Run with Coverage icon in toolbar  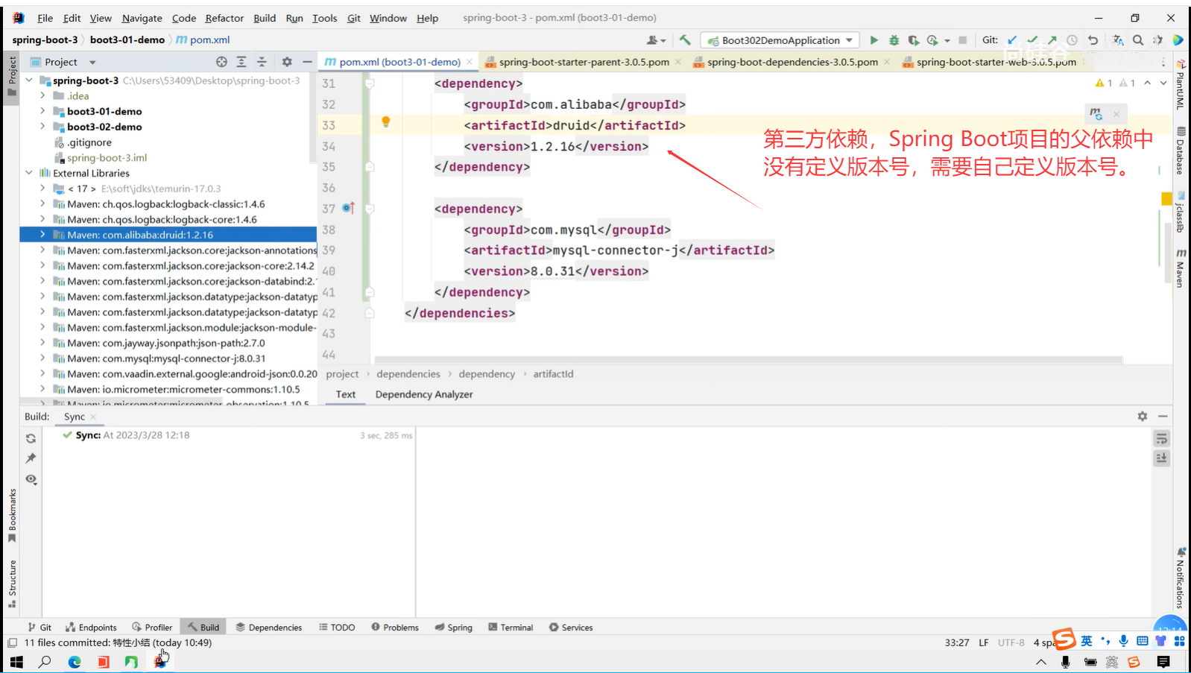point(913,40)
